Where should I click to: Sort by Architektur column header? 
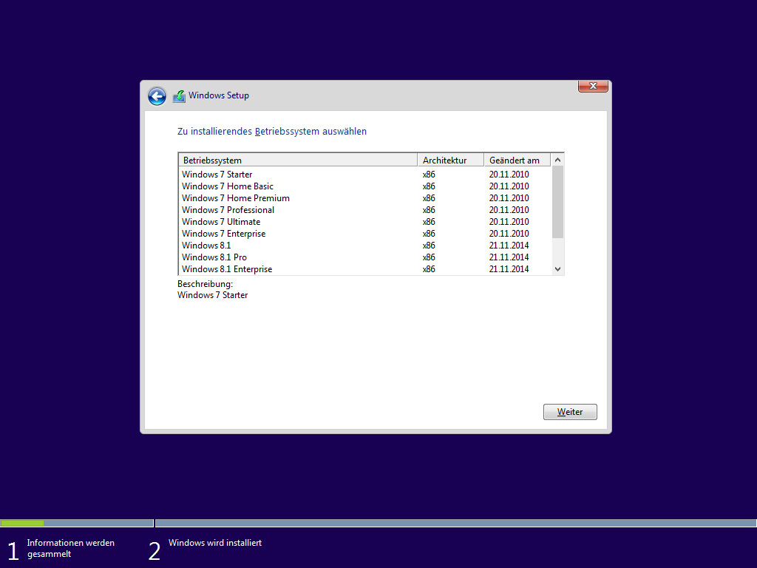(x=450, y=160)
